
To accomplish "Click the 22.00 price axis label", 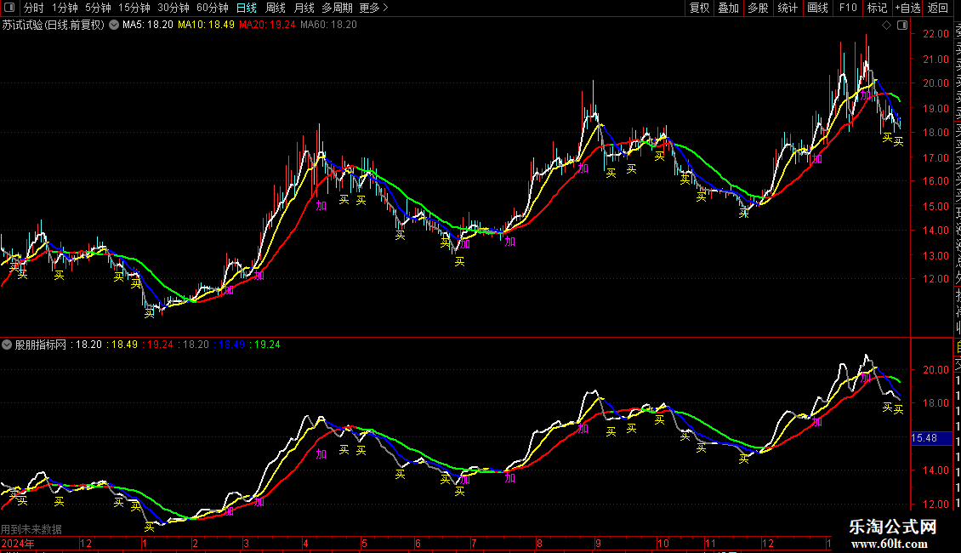I will tap(935, 34).
